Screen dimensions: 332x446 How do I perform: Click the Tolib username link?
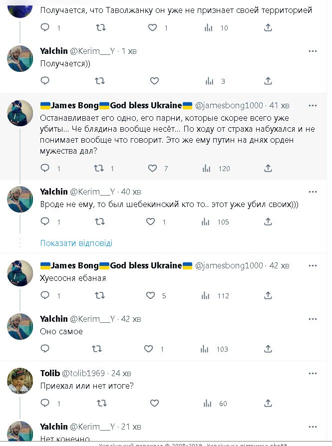[50, 373]
